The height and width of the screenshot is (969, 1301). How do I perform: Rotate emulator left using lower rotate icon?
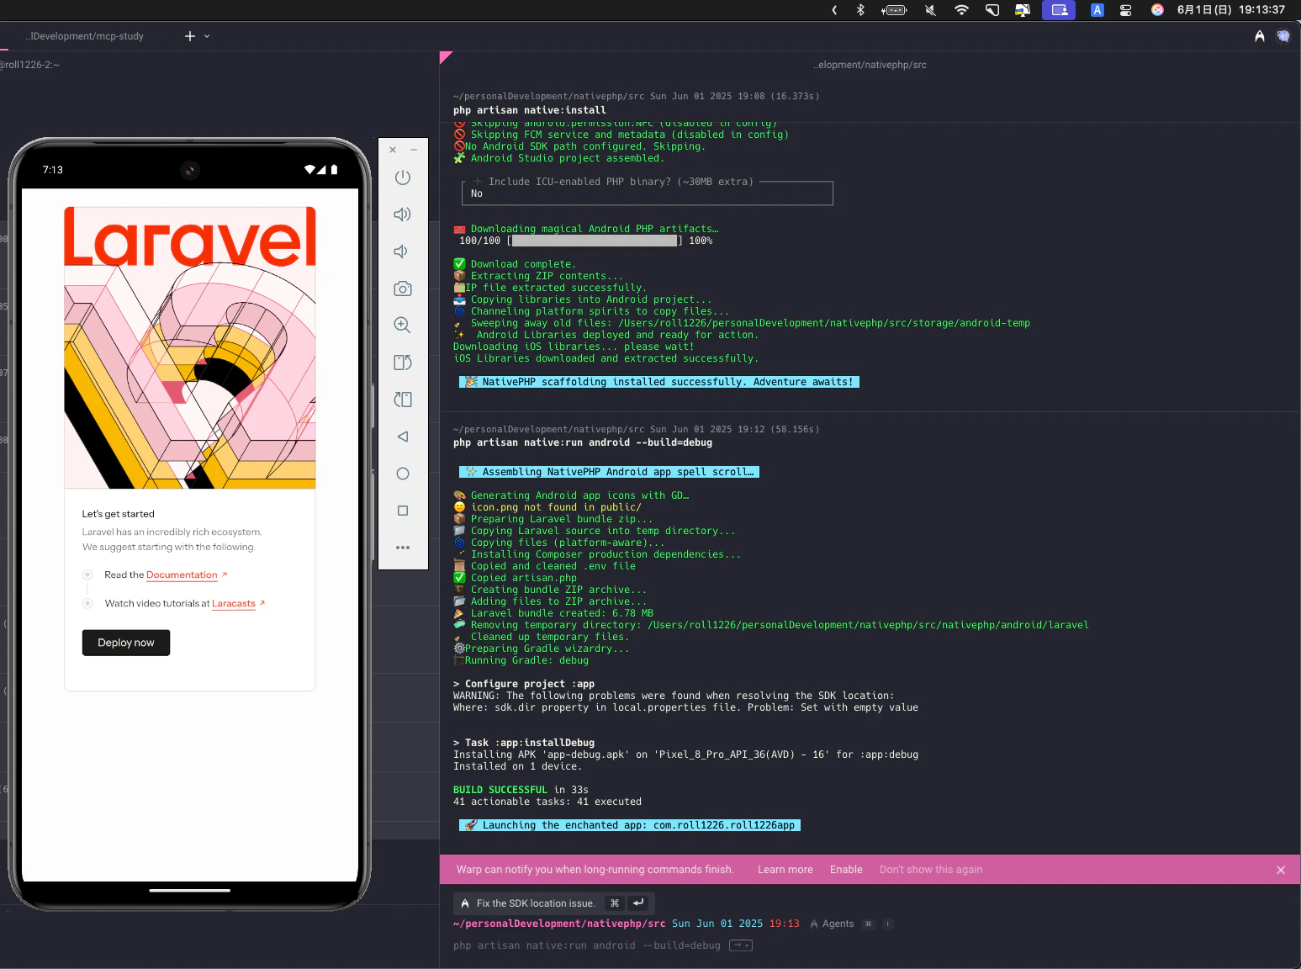click(403, 399)
